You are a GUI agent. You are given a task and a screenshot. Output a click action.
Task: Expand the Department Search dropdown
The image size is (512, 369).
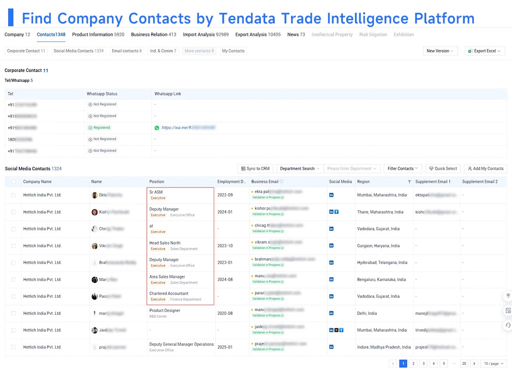click(x=300, y=169)
